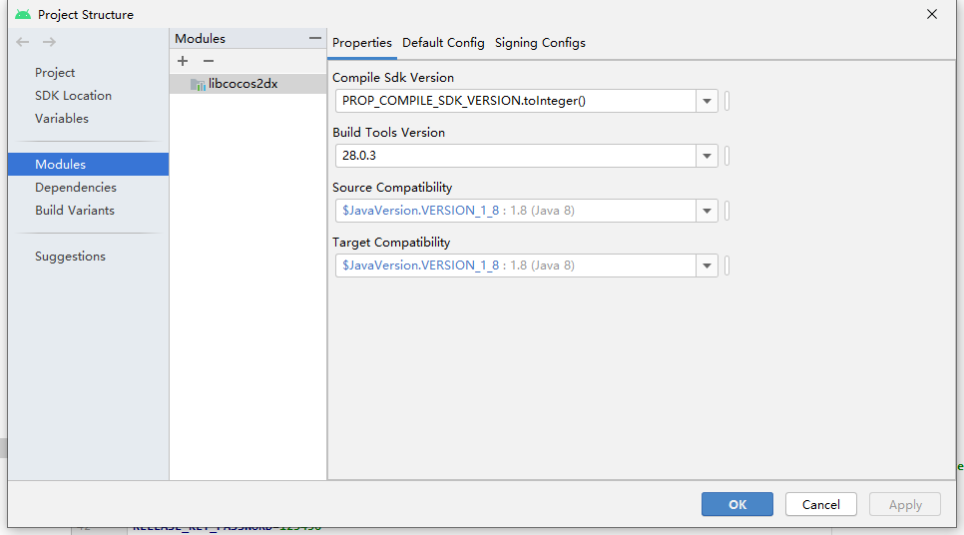Click the remove module minus icon

tap(209, 62)
